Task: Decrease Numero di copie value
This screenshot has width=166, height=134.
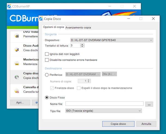Action: point(89,82)
